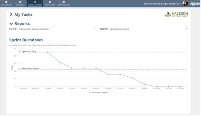
Task: Open the user profile avatar
Action: pyautogui.click(x=185, y=4)
